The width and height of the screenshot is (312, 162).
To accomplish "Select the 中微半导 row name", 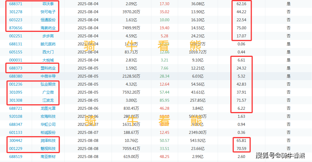I will pyautogui.click(x=48, y=76).
